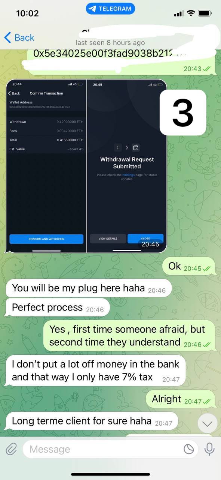Tap the Telegram pill in status bar
The height and width of the screenshot is (480, 221).
pyautogui.click(x=110, y=8)
